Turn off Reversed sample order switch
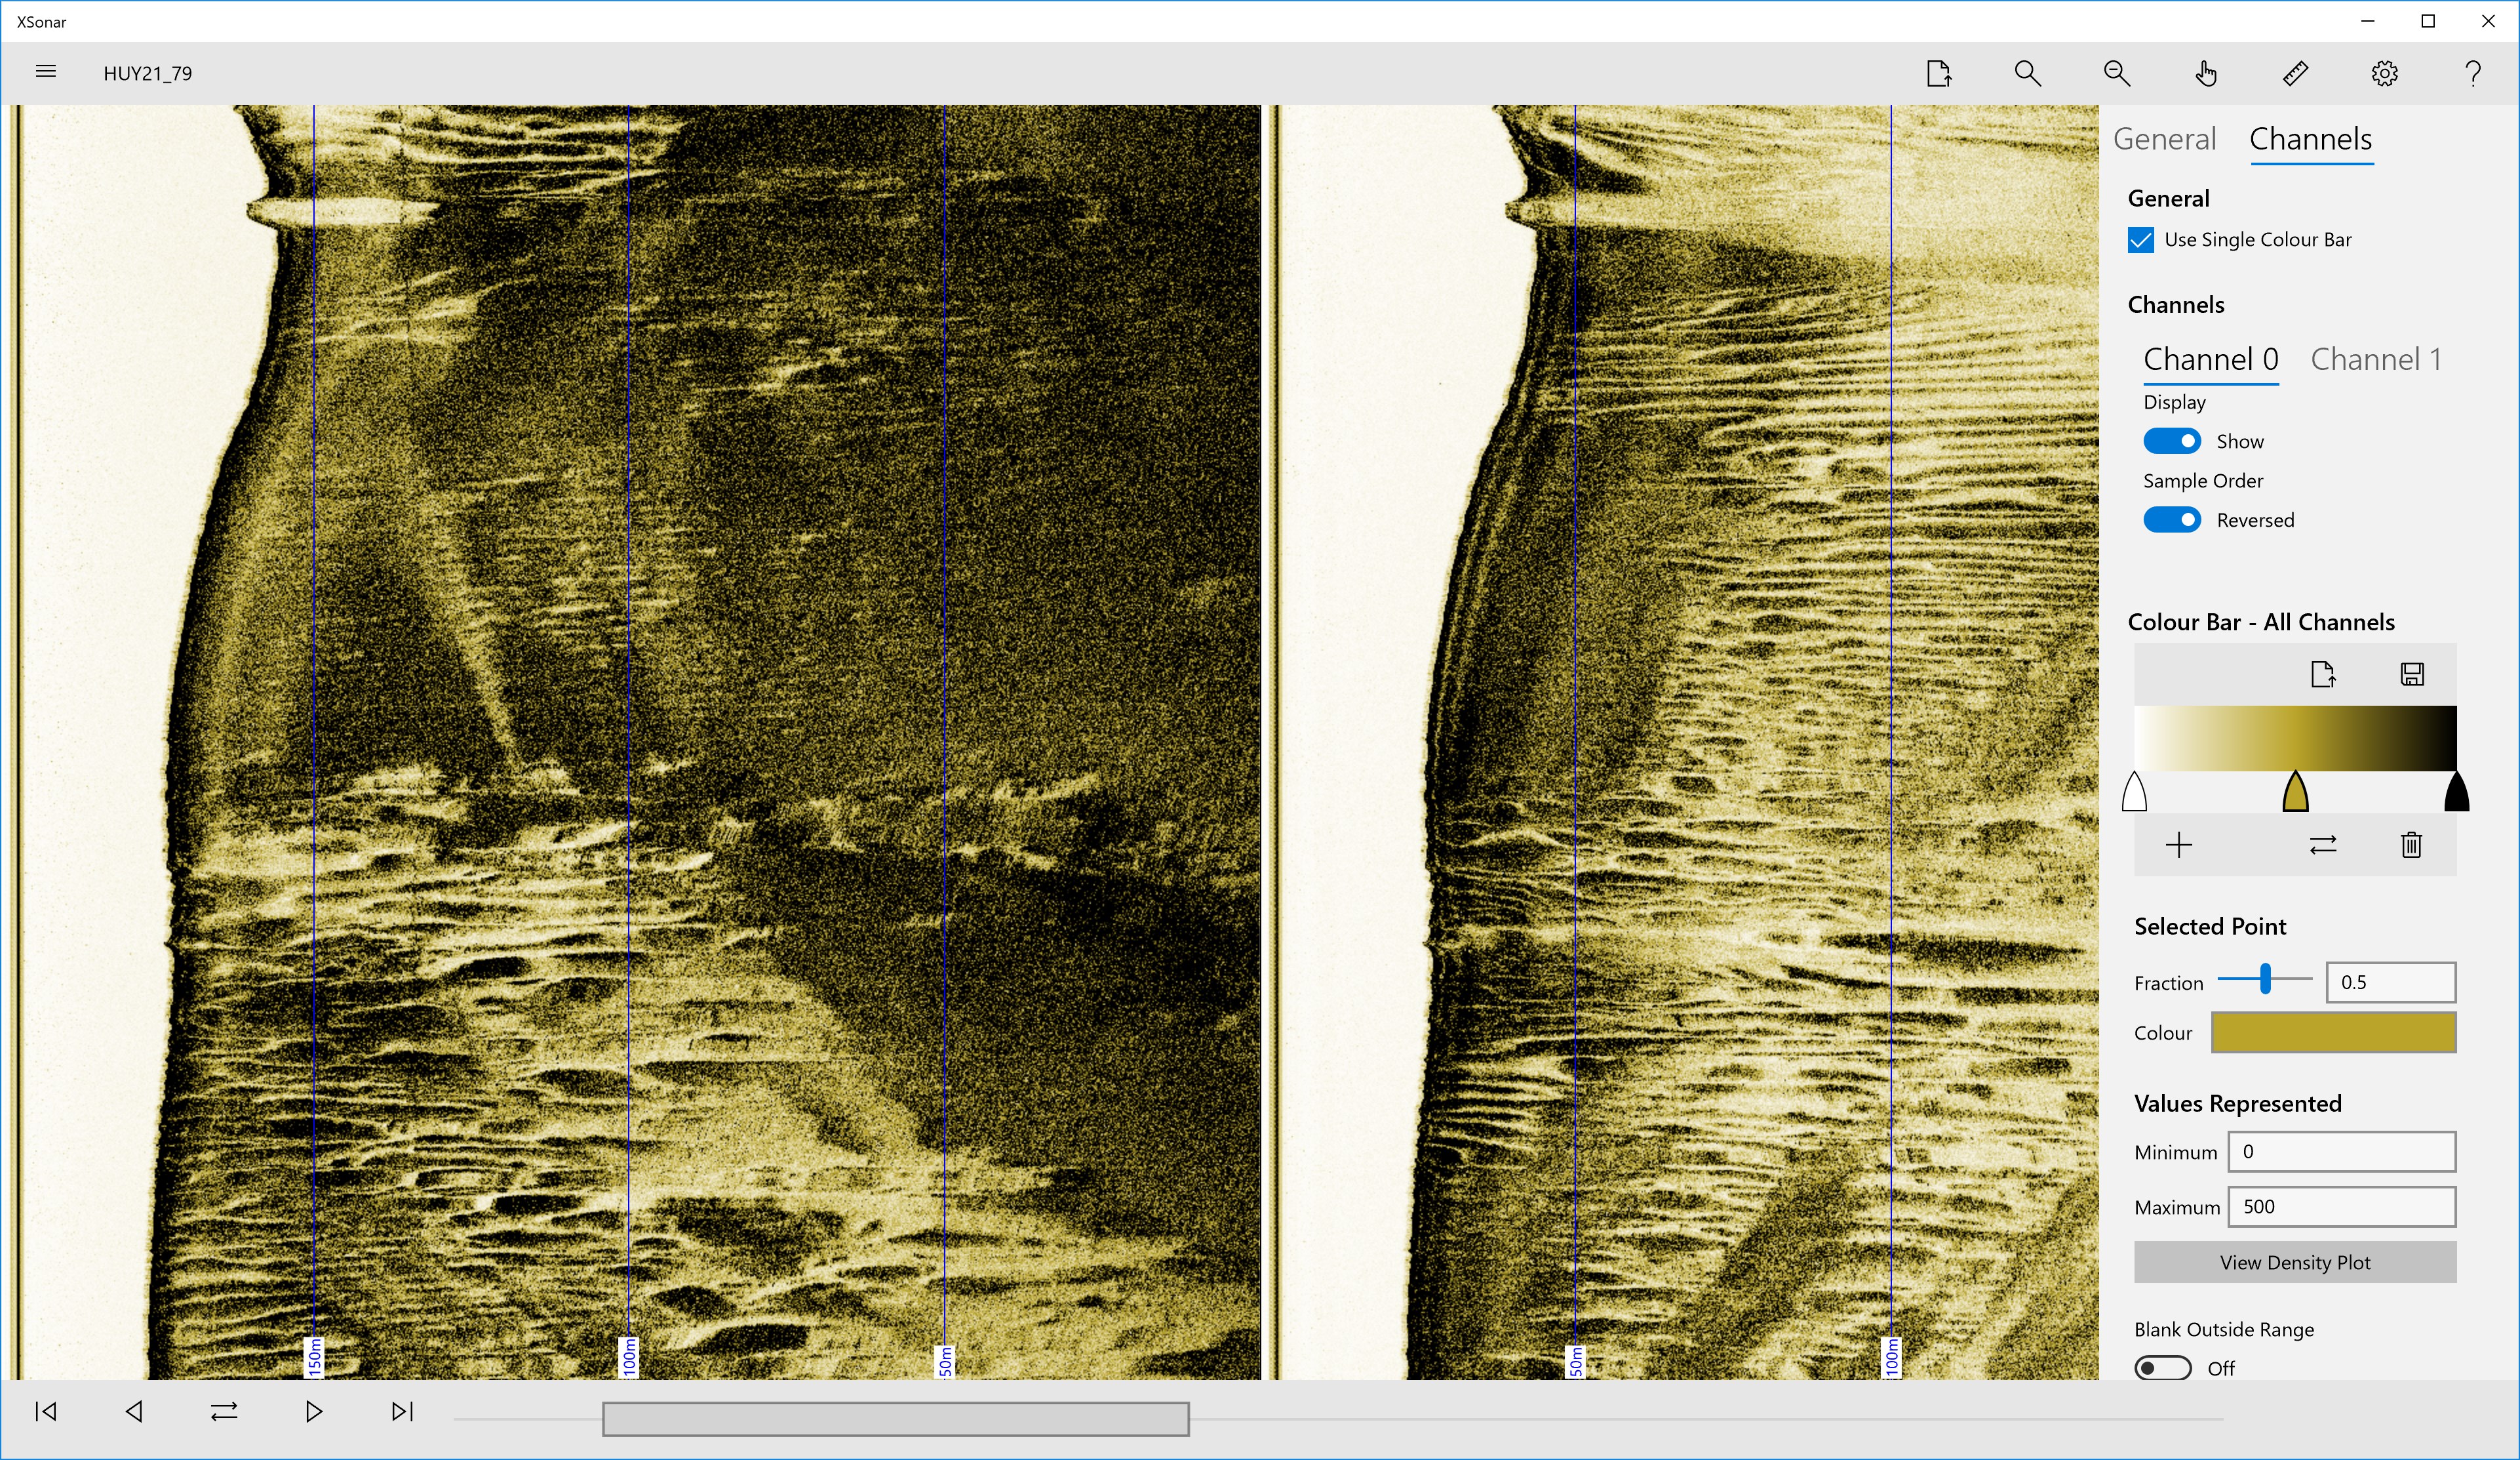Viewport: 2520px width, 1460px height. pos(2171,520)
